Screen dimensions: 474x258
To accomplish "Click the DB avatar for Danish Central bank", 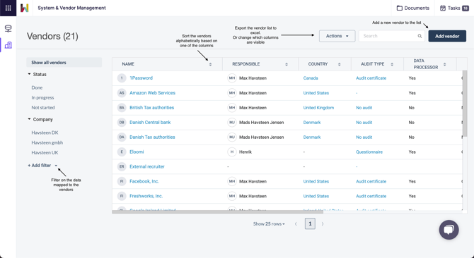I will pos(122,123).
